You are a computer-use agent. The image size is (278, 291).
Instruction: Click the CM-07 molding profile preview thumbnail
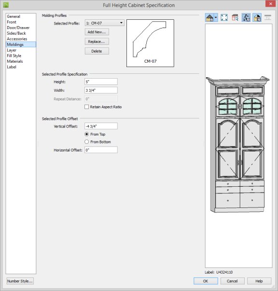(x=150, y=43)
